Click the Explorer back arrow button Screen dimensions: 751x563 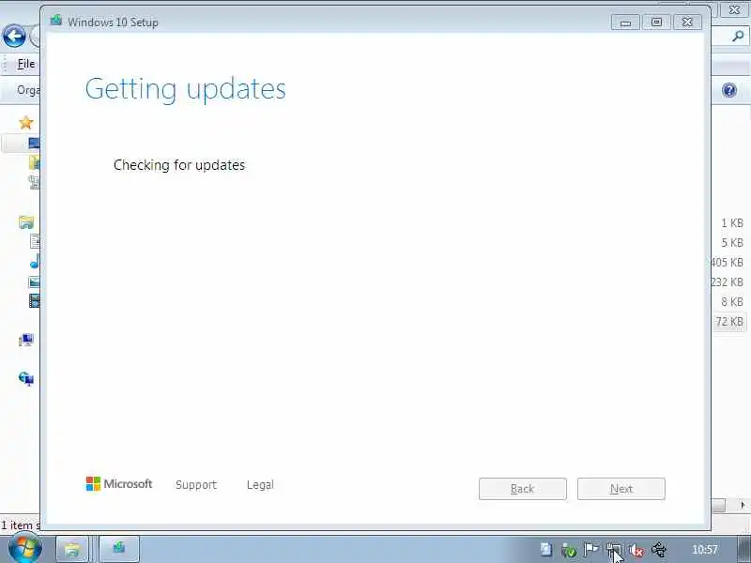point(14,36)
